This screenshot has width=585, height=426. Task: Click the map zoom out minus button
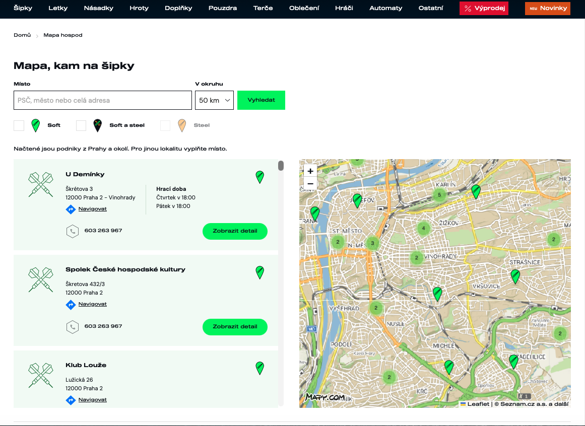tap(310, 184)
